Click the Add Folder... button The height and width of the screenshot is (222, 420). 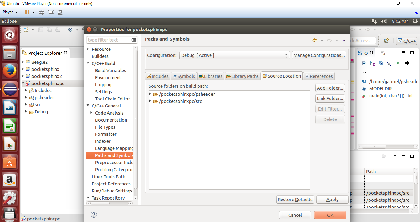330,88
